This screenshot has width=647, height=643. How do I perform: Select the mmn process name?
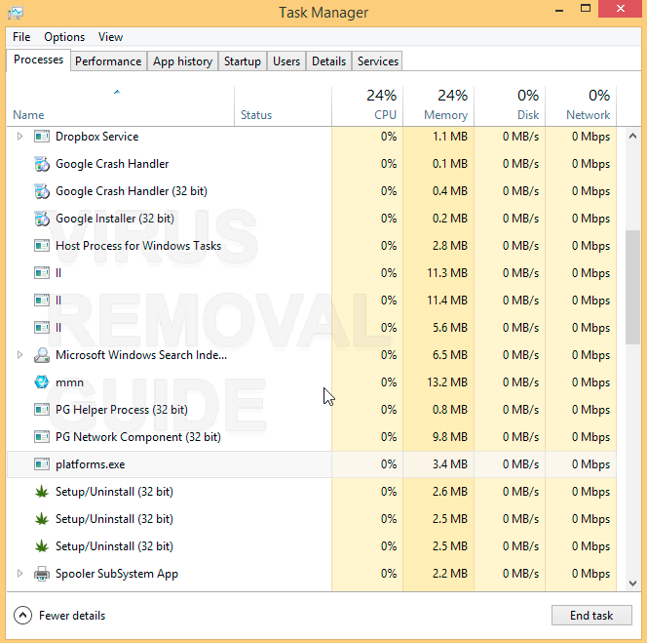tap(69, 382)
